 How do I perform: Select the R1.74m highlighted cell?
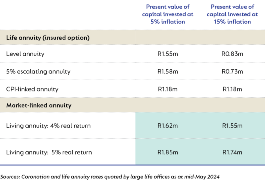click(232, 152)
